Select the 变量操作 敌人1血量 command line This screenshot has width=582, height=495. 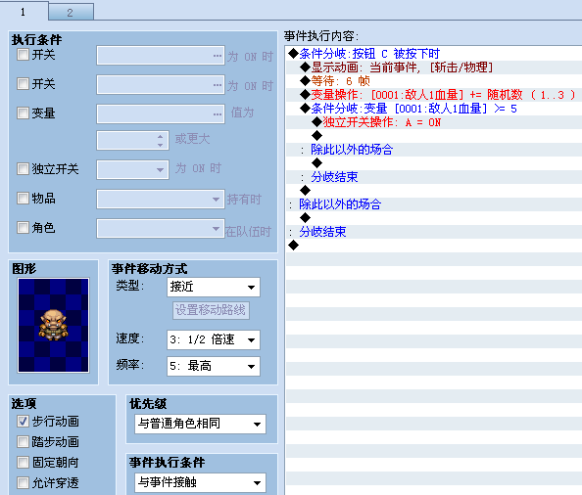pos(434,95)
